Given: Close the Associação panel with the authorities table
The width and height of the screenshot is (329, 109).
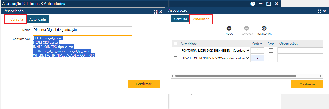Looking at the screenshot, I should pos(325,11).
